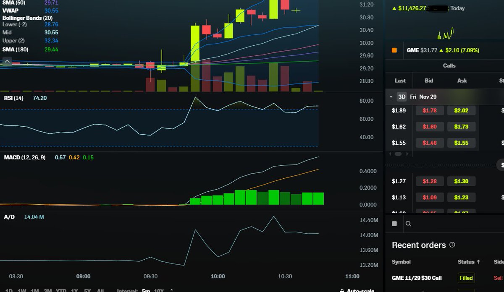Click the 80.00 RSI axis label
Image resolution: width=504 pixels, height=292 pixels.
click(367, 101)
